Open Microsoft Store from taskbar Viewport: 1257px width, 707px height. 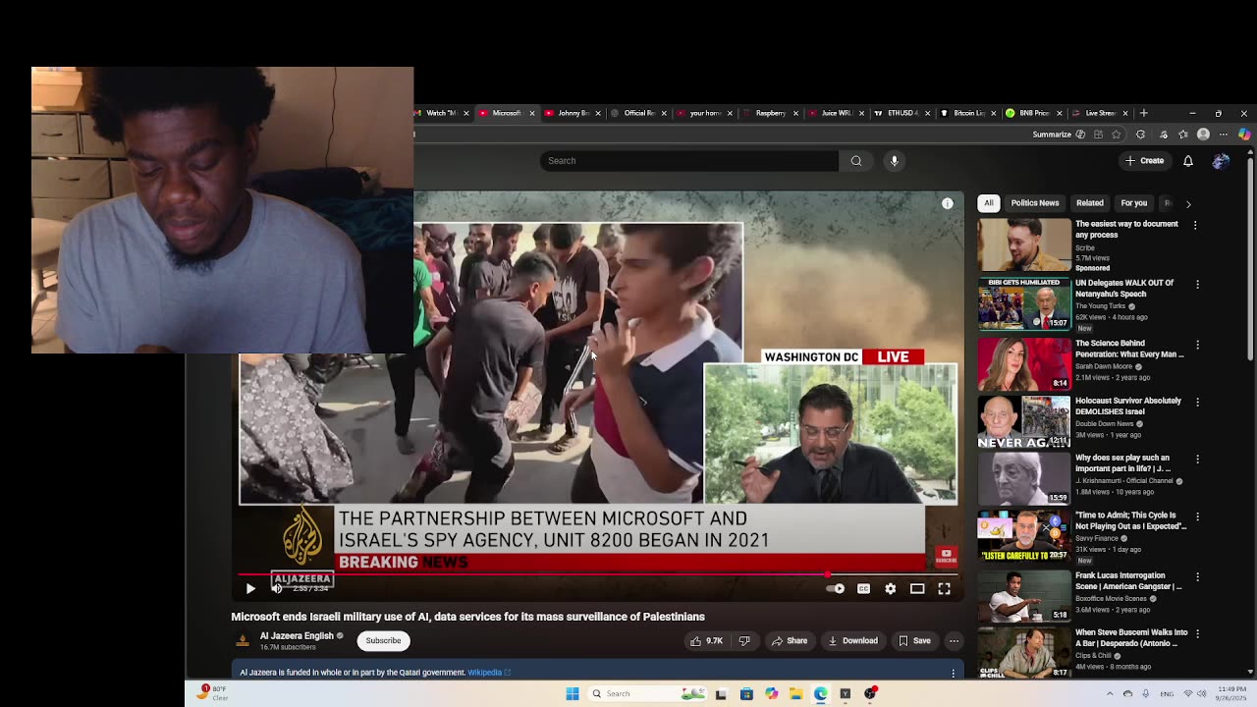point(746,694)
